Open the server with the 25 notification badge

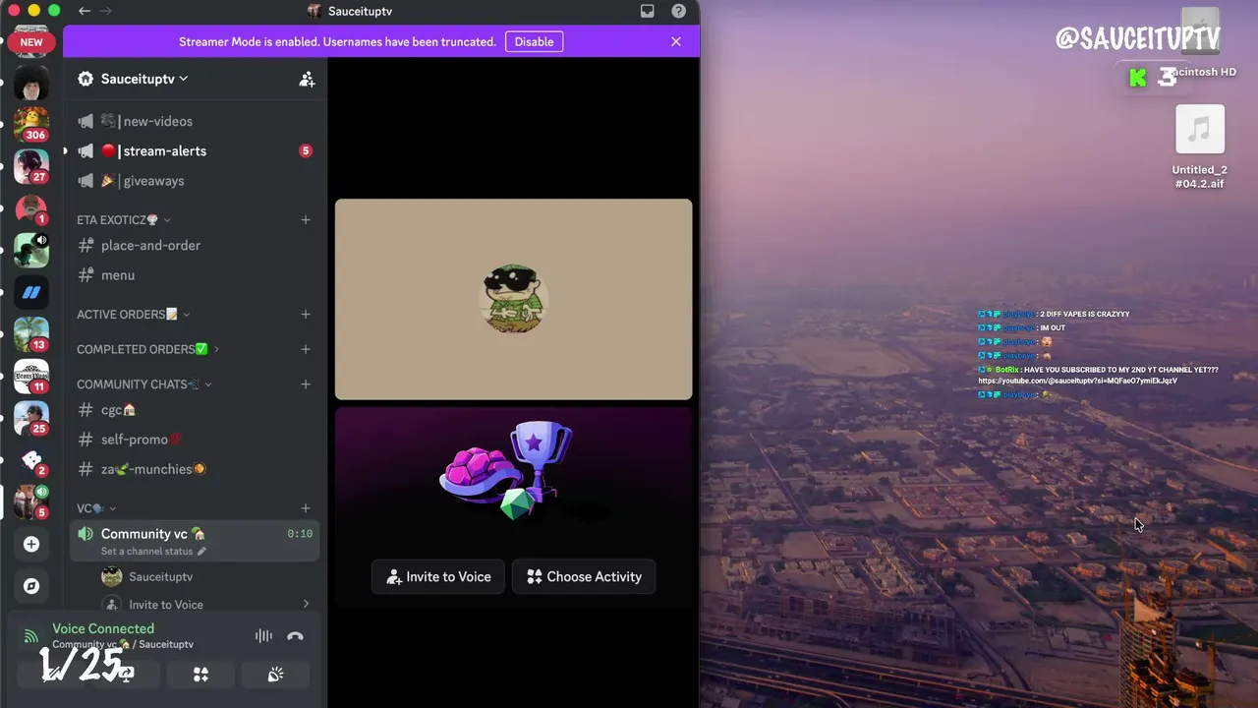[31, 419]
